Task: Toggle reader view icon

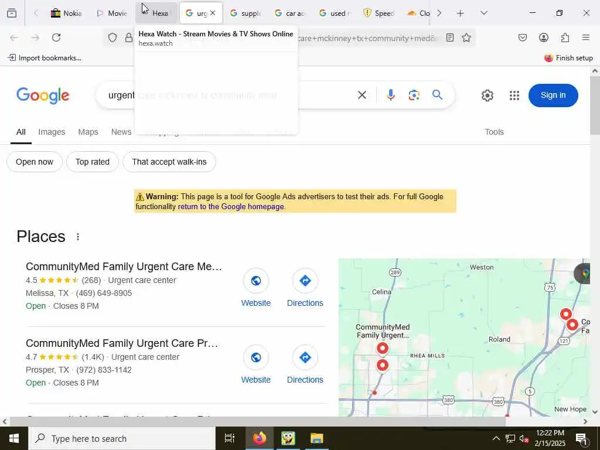Action: click(x=450, y=37)
